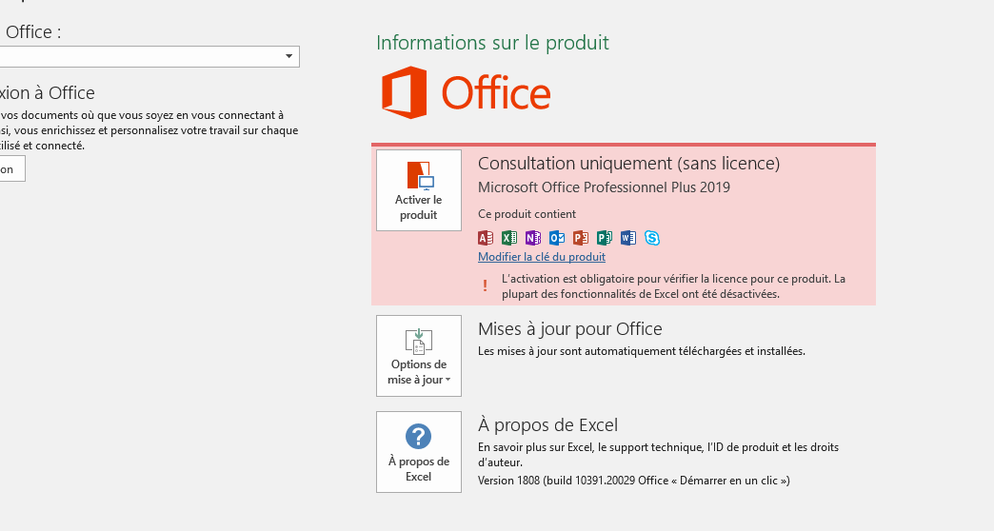Screen dimensions: 994x531
Task: Click 'Mises à jour pour Office' heading
Action: (570, 329)
